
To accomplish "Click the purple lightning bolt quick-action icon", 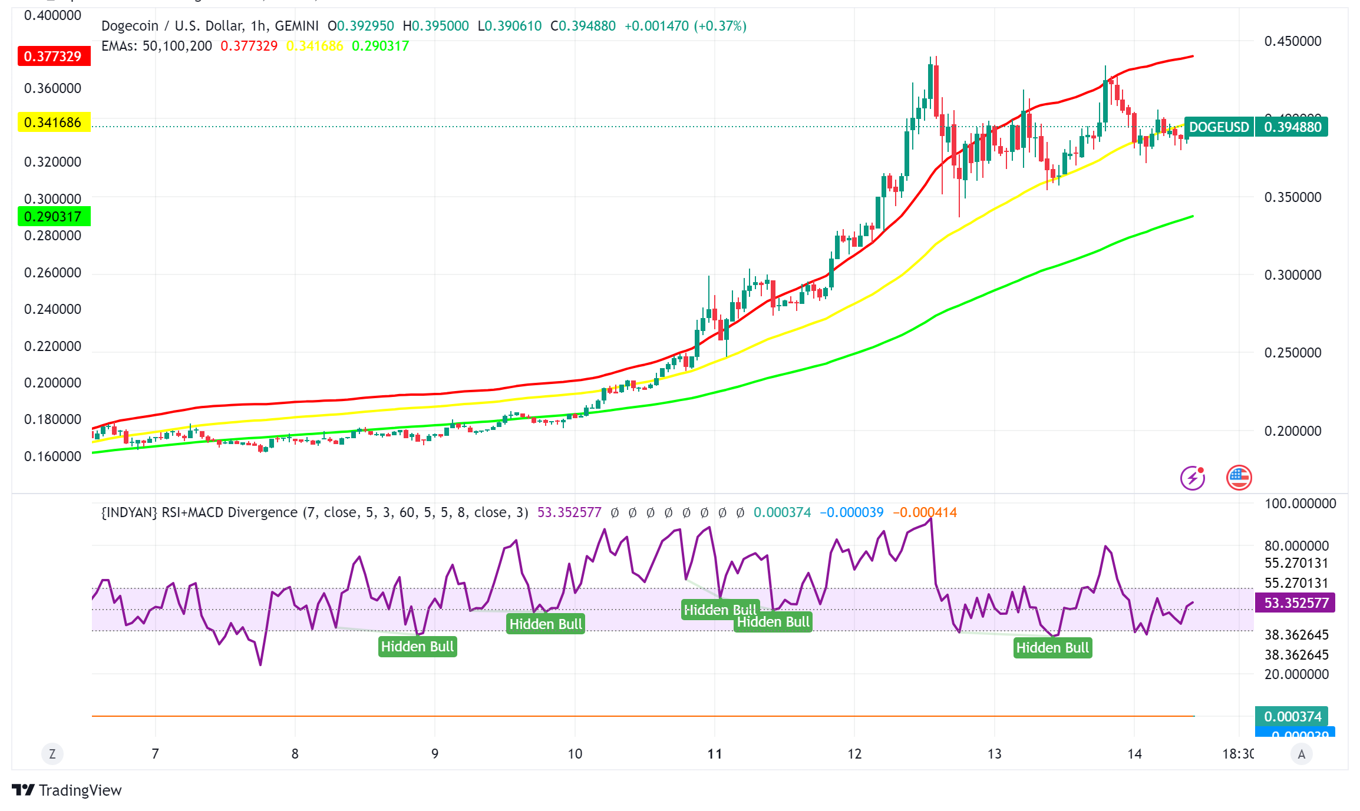I will [x=1193, y=478].
